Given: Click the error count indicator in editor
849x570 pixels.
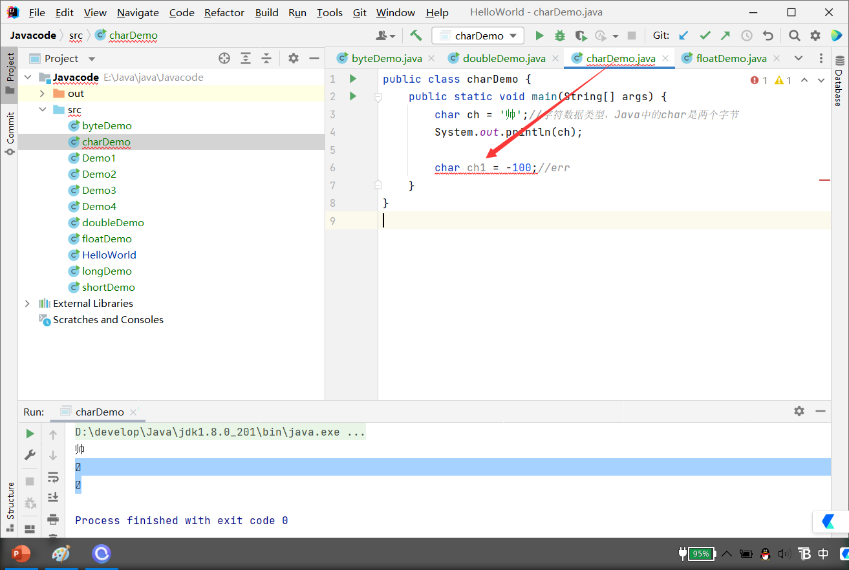Looking at the screenshot, I should pos(759,80).
